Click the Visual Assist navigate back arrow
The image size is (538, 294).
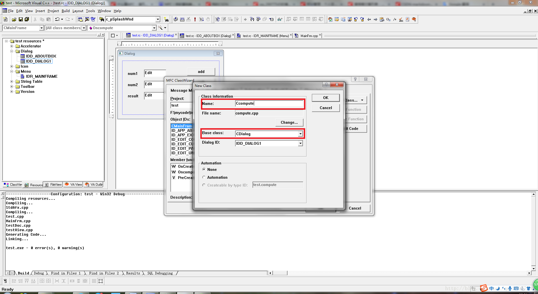(369, 19)
